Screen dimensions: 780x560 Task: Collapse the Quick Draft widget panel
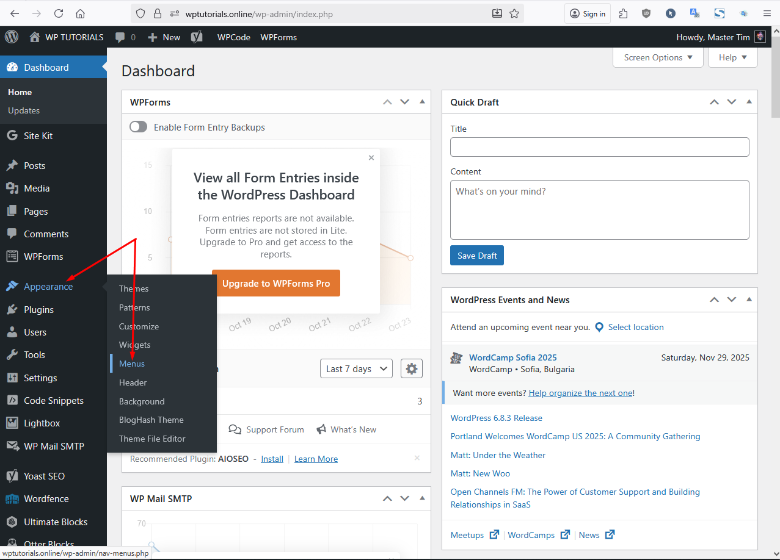pos(749,102)
